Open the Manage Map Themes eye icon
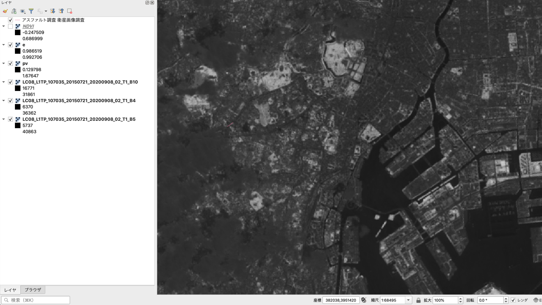This screenshot has width=542, height=305. coord(23,11)
